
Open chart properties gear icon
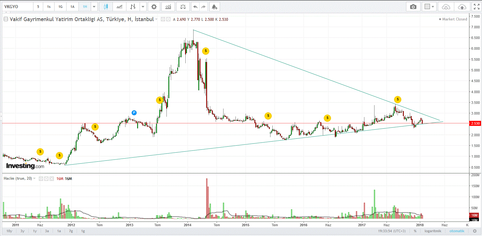[154, 7]
